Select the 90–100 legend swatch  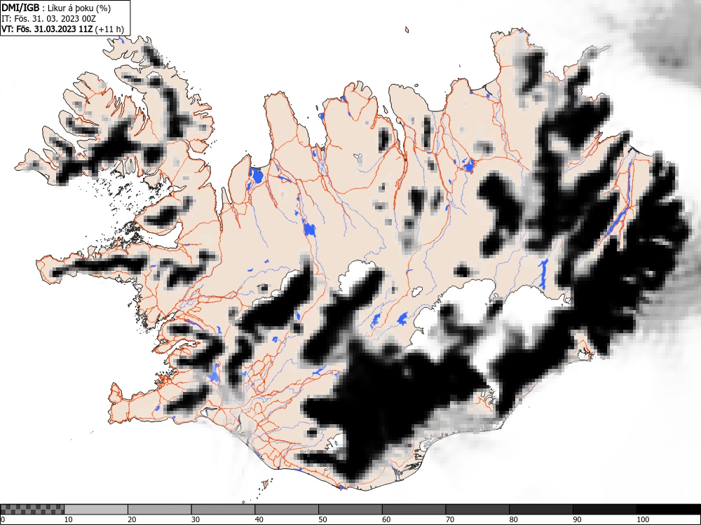pos(604,510)
